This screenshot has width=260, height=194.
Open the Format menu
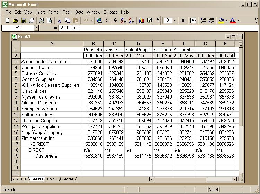[x=54, y=12]
